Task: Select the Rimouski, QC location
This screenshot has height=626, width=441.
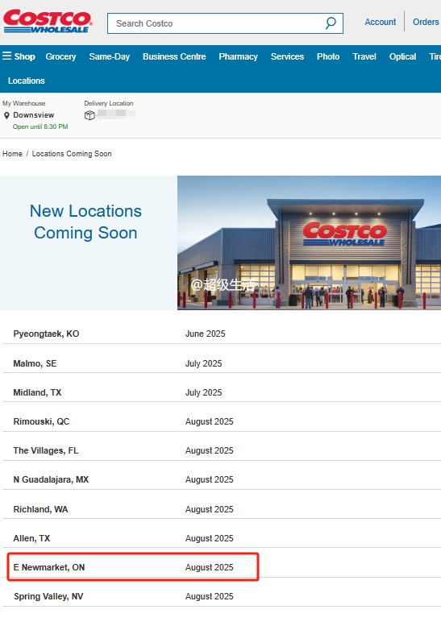Action: [41, 421]
